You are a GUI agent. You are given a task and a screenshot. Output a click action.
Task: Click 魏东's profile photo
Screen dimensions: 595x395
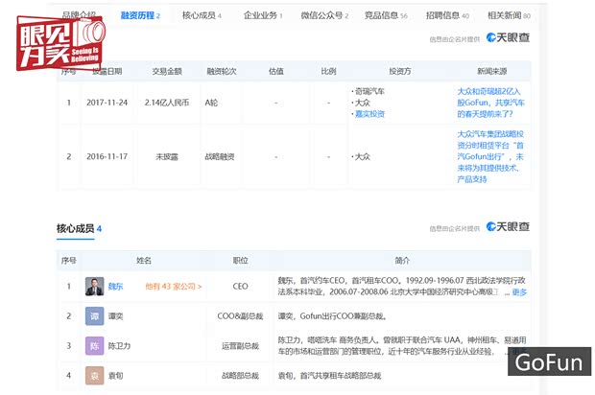(x=94, y=286)
